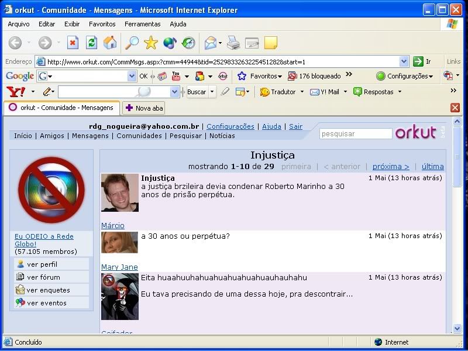Go to the browser Home page icon
Viewport: 468px width, 351px height.
[110, 43]
